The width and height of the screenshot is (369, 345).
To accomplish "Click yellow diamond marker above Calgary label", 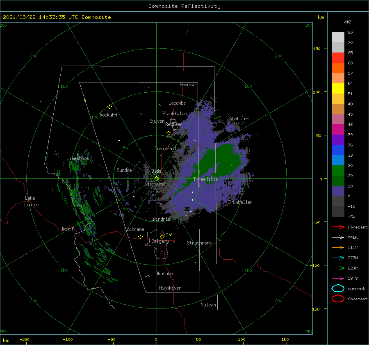I will [162, 236].
